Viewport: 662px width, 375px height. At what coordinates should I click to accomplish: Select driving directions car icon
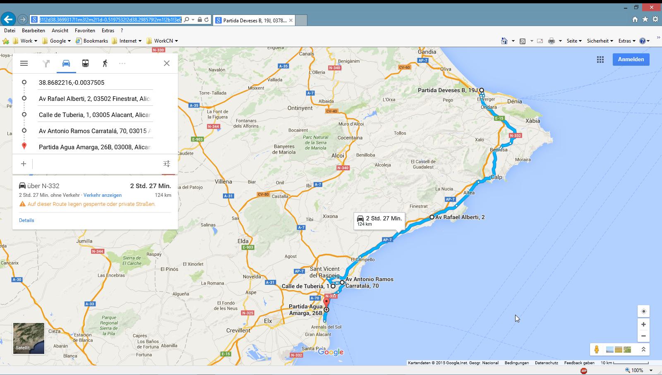click(x=66, y=63)
